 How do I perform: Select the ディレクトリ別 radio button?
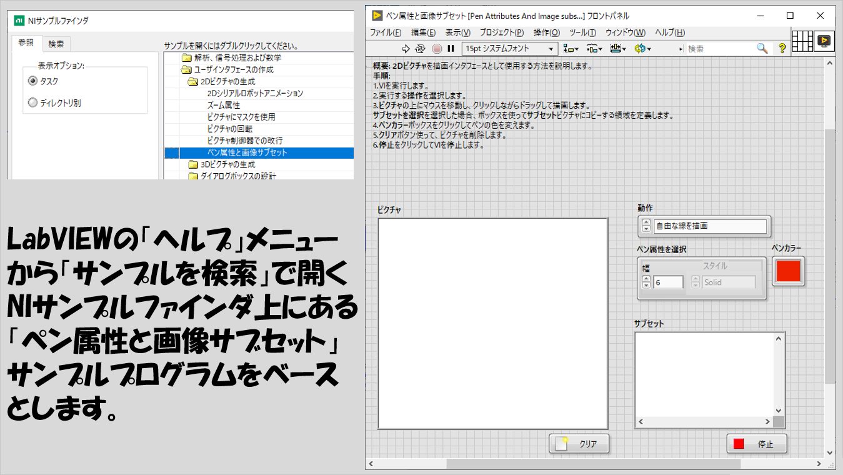[x=33, y=103]
